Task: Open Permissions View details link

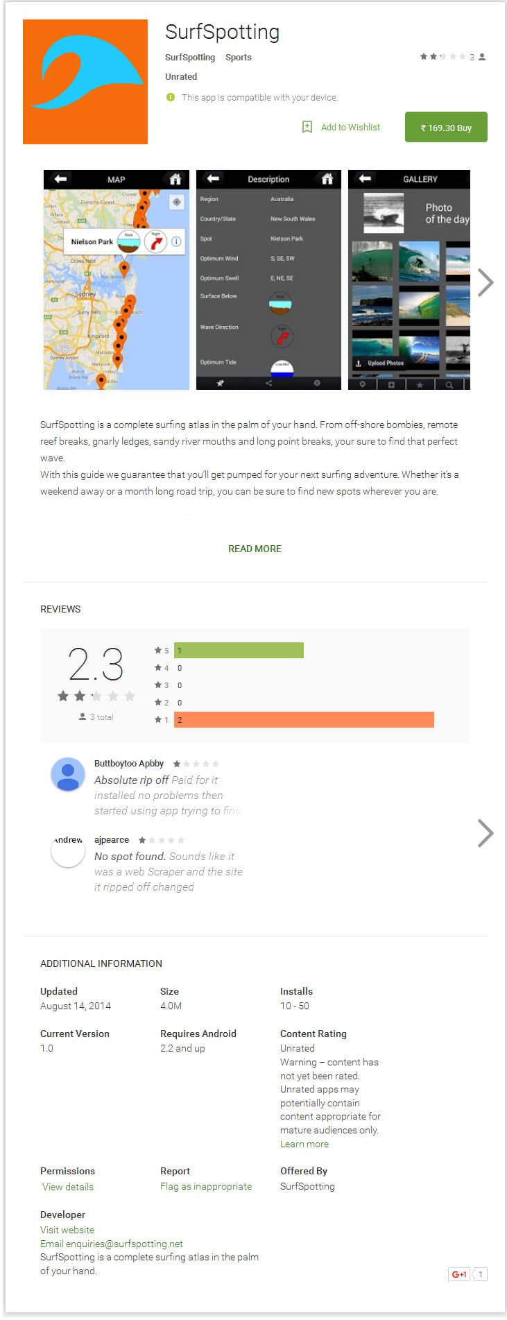Action: tap(68, 1187)
